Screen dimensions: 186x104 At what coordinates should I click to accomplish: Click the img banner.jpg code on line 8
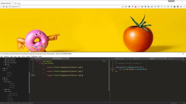coord(65,75)
